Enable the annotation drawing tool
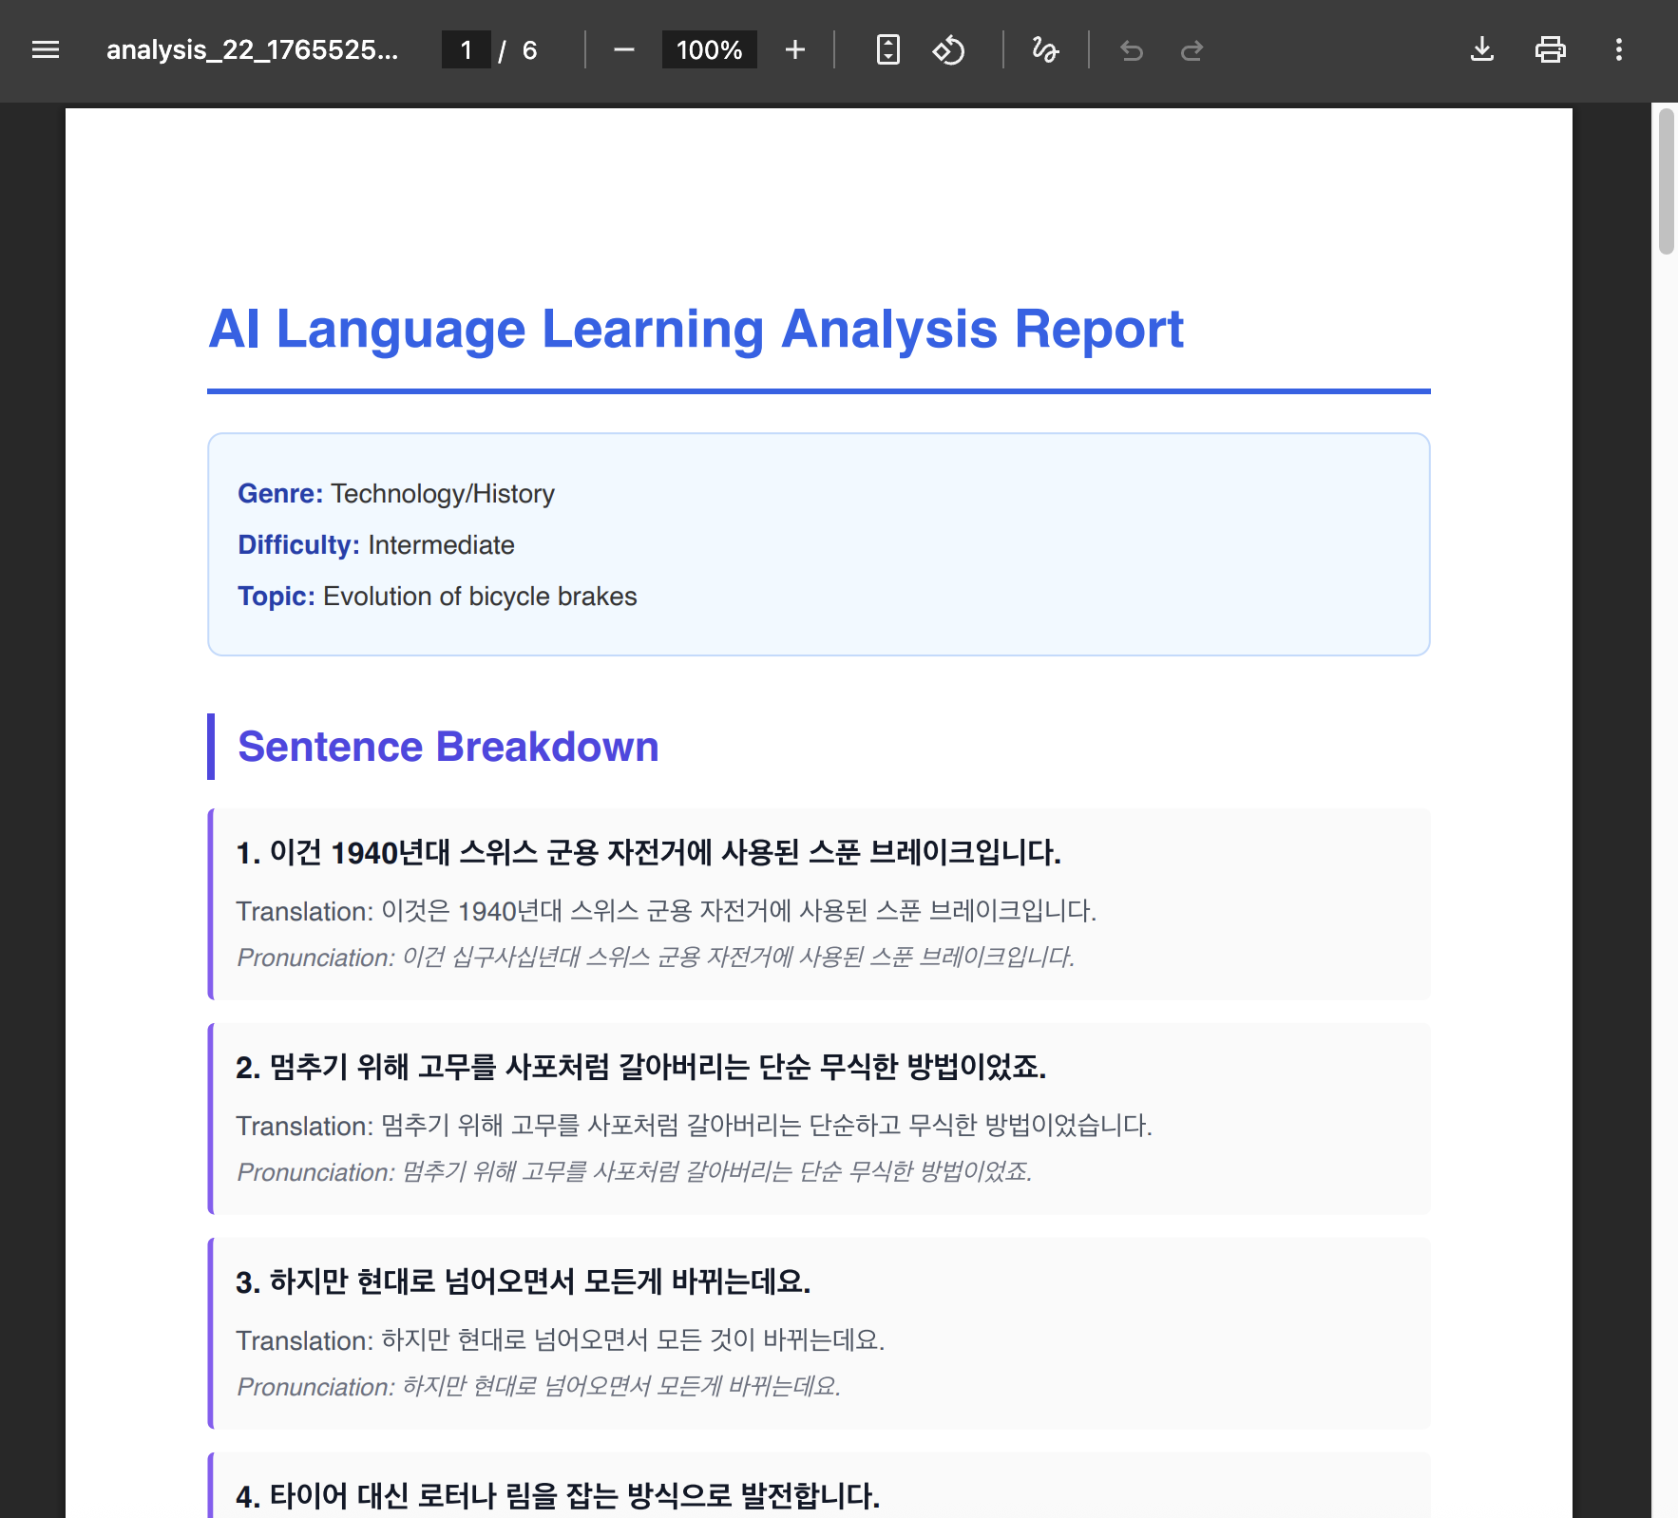Image resolution: width=1678 pixels, height=1518 pixels. tap(1045, 49)
